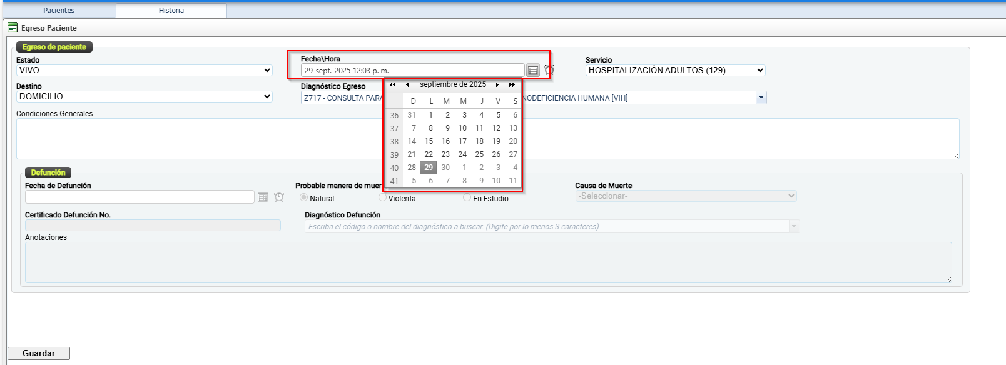The height and width of the screenshot is (365, 1006).
Task: Open the Servicio dropdown list
Action: click(x=675, y=71)
